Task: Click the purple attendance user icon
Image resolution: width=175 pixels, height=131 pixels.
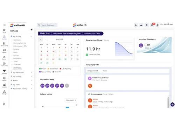Action: click(x=141, y=45)
